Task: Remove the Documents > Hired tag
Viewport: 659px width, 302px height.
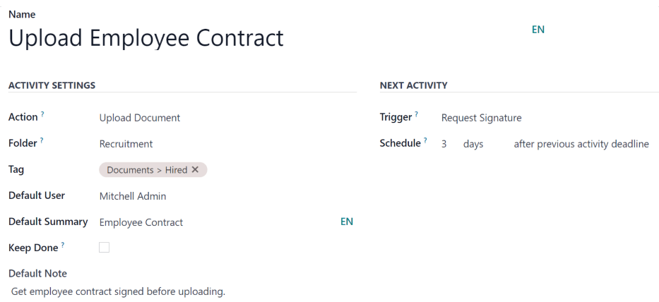Action: coord(195,170)
